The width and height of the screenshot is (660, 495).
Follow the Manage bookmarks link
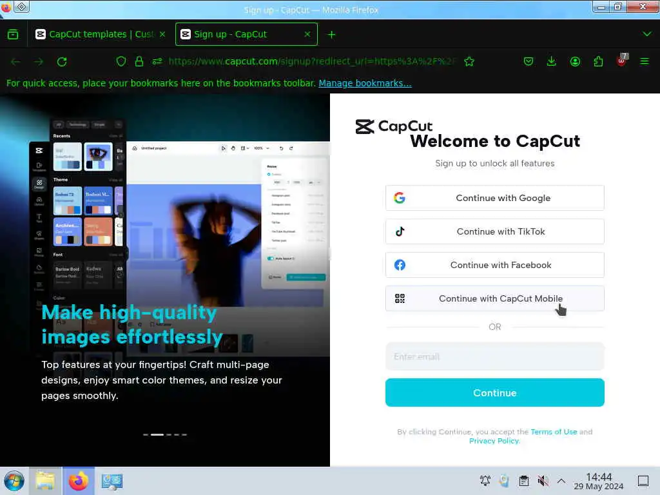pyautogui.click(x=365, y=83)
